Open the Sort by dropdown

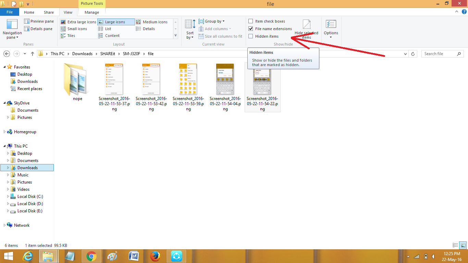click(x=190, y=29)
